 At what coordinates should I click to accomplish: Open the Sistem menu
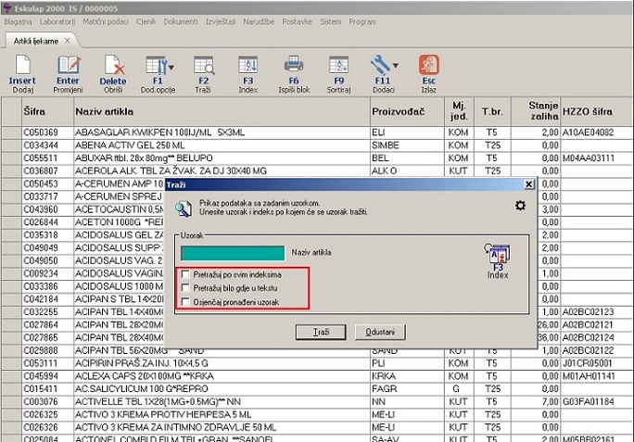330,22
